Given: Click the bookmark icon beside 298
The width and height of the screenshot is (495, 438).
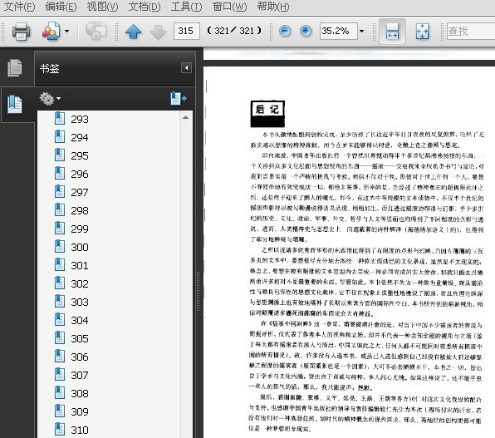Looking at the screenshot, I should click(60, 210).
